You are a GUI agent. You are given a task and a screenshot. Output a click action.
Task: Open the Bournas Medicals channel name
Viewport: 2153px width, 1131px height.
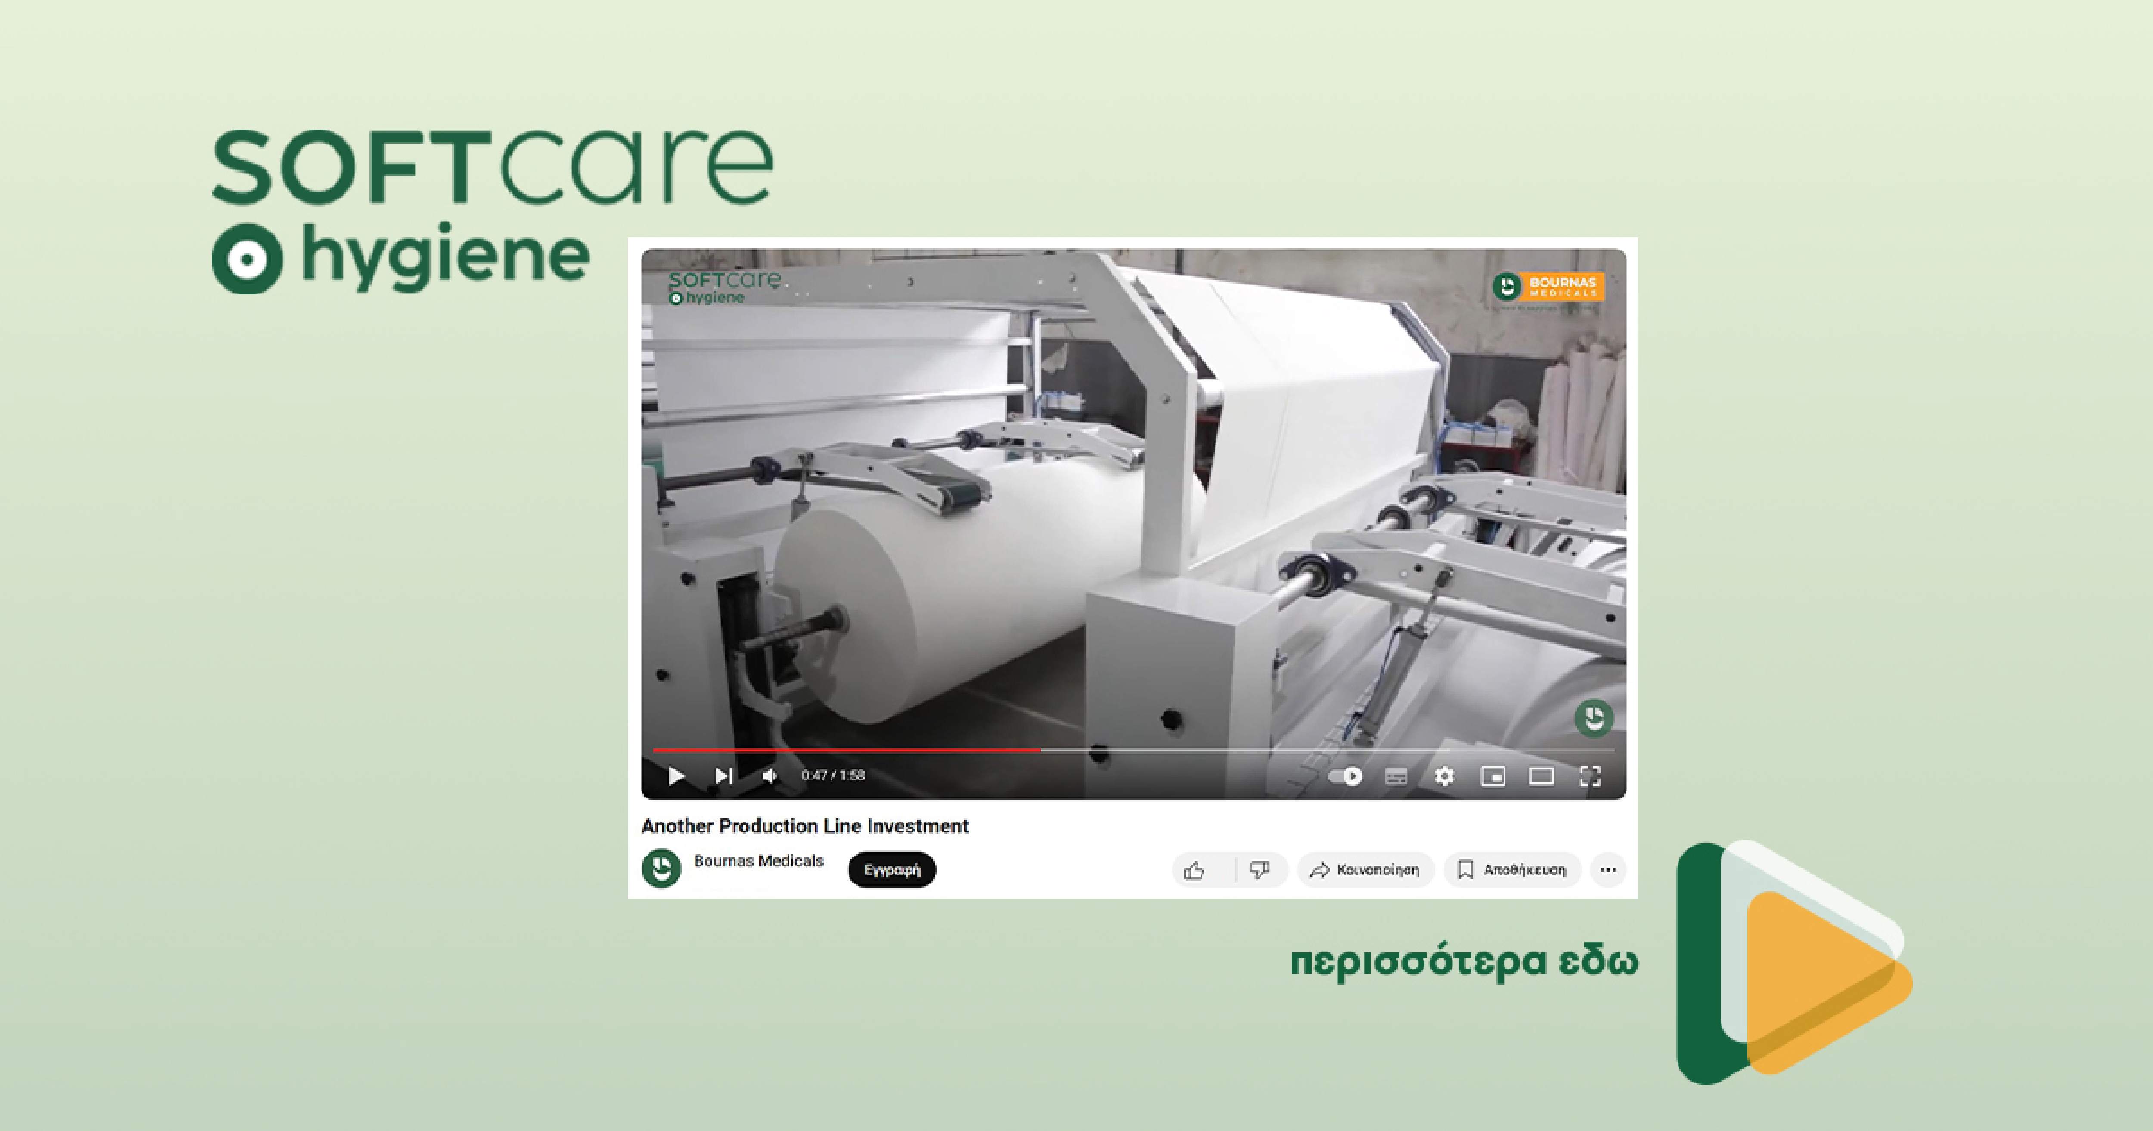(x=758, y=860)
